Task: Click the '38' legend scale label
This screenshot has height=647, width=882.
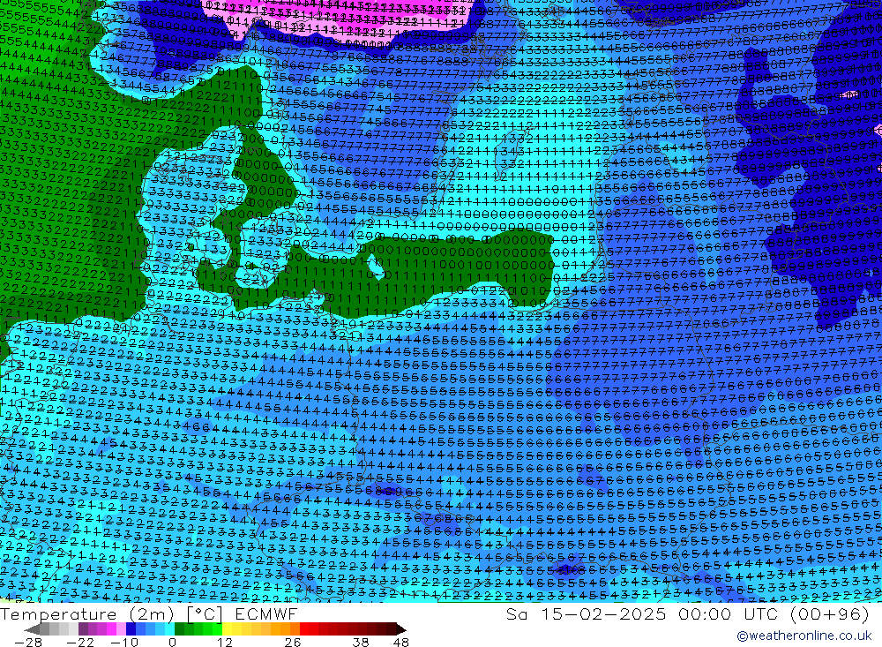Action: tap(361, 642)
